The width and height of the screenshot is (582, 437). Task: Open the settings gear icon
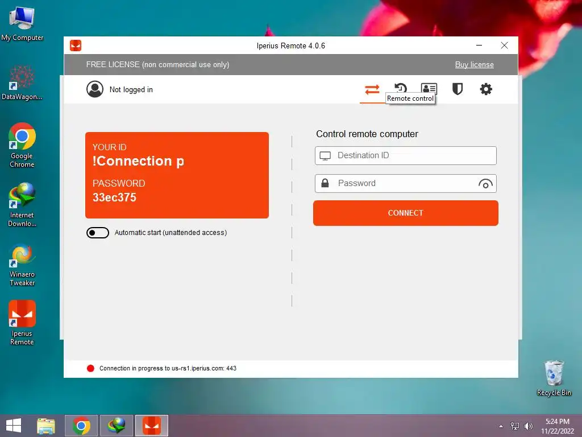[x=486, y=89]
